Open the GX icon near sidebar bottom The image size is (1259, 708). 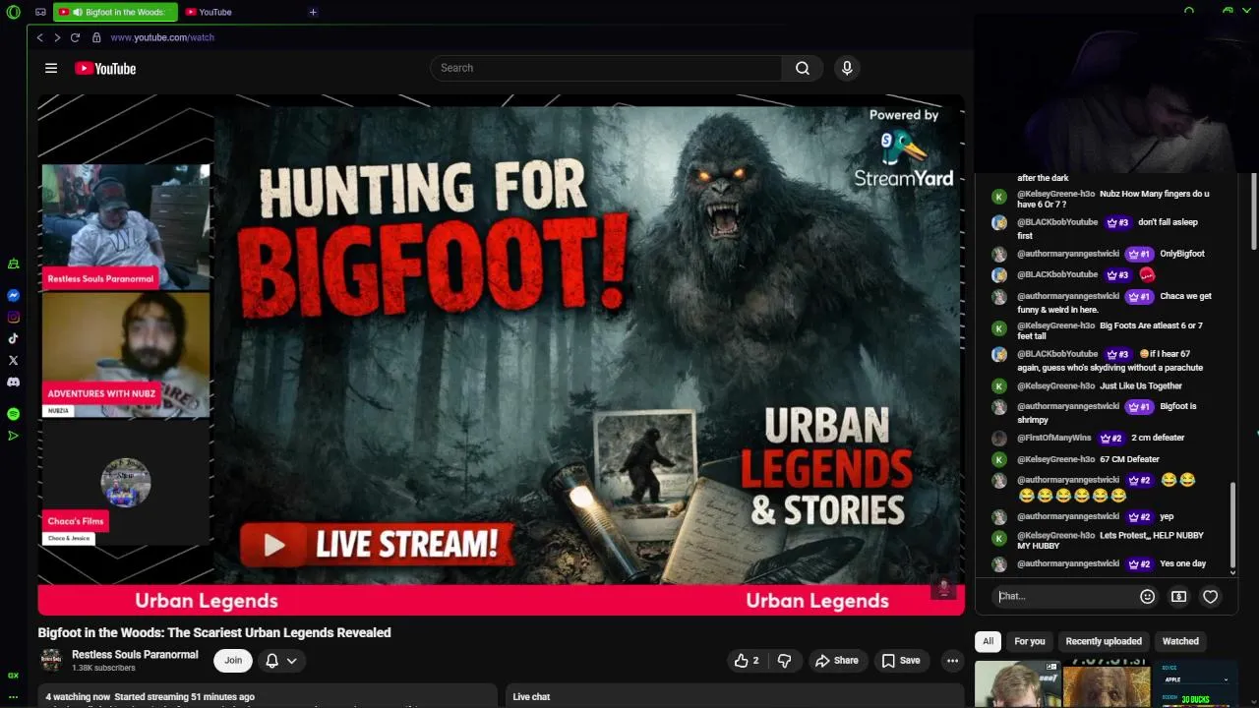(14, 676)
